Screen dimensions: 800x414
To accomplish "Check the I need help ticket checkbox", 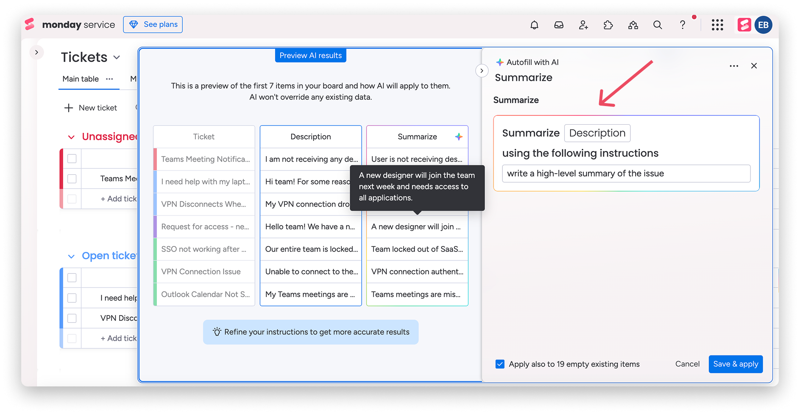I will pyautogui.click(x=72, y=298).
